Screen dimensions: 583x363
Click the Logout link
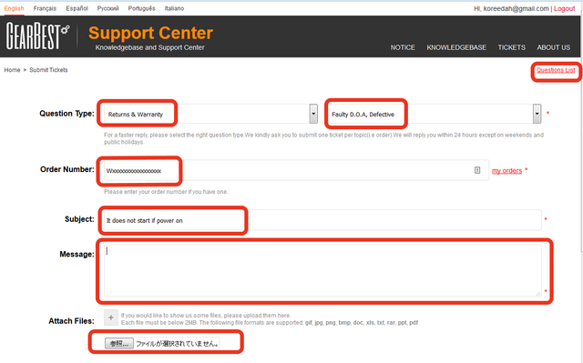click(x=565, y=8)
